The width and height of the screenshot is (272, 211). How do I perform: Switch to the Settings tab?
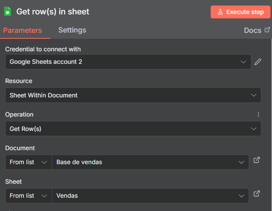tap(72, 30)
